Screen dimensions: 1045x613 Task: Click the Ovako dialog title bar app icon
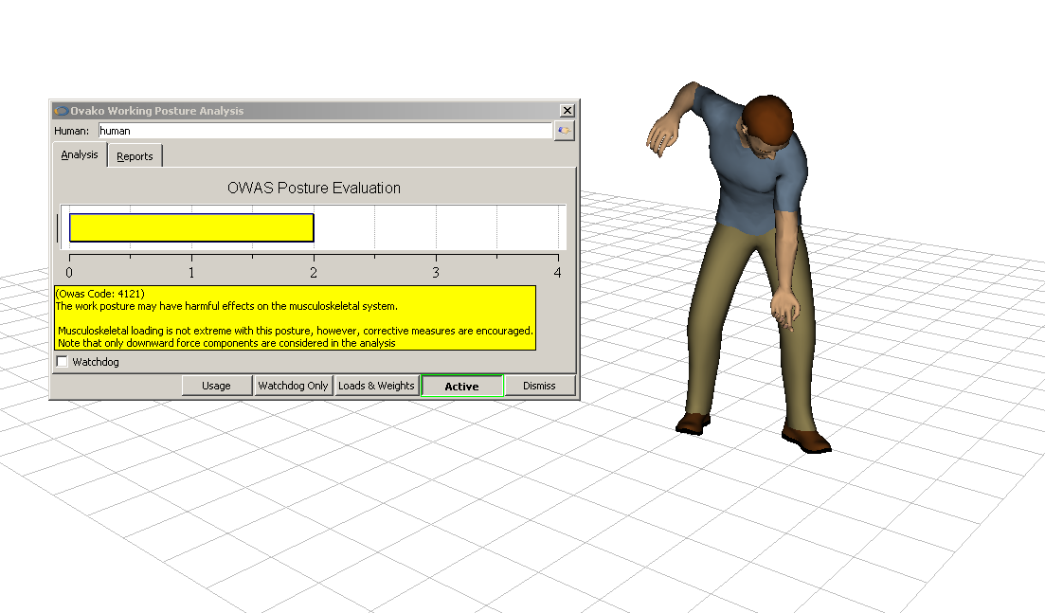(62, 111)
